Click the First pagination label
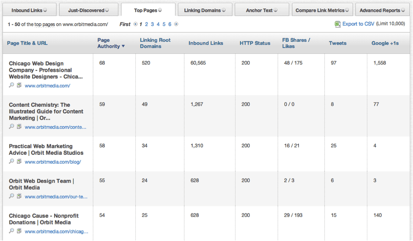 pyautogui.click(x=125, y=24)
